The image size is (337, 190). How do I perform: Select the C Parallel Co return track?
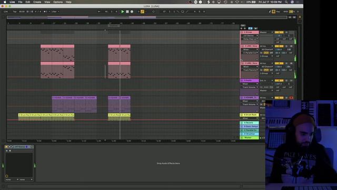click(x=249, y=130)
